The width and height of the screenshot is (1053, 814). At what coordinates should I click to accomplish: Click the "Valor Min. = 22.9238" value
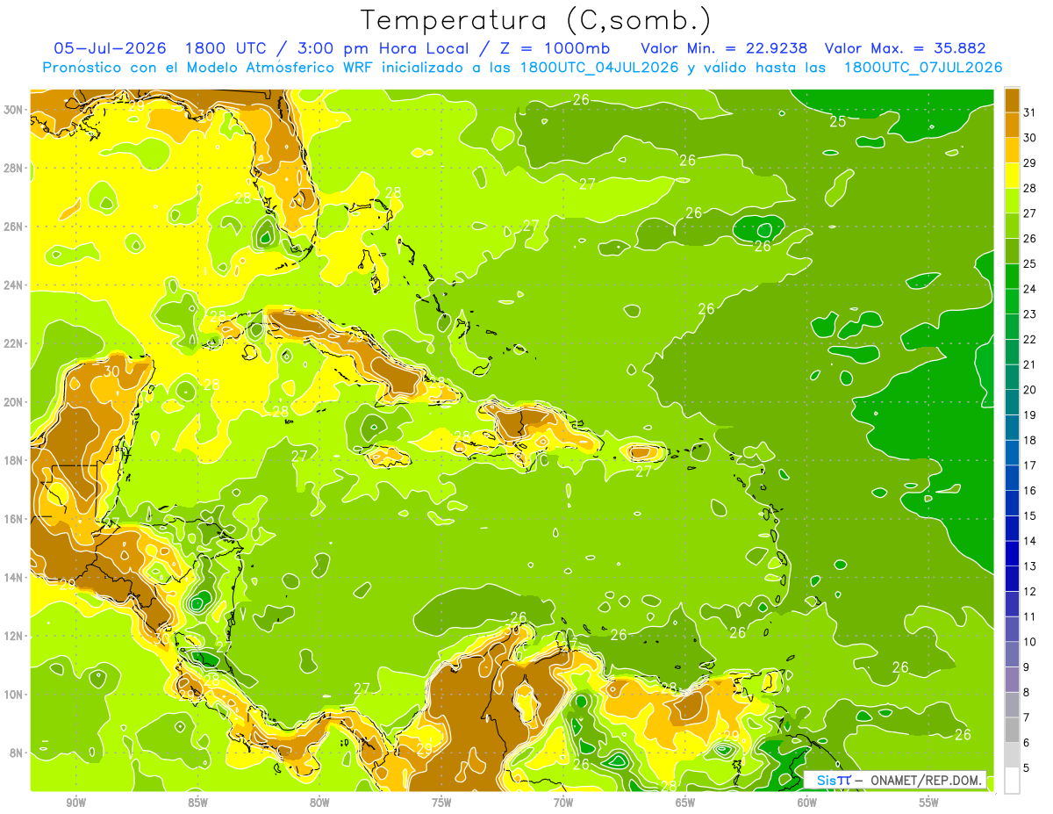(x=725, y=48)
